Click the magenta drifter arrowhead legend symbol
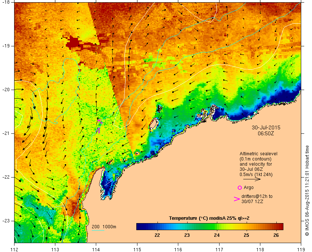Viewport: 312px width, 252px height. pos(237,199)
